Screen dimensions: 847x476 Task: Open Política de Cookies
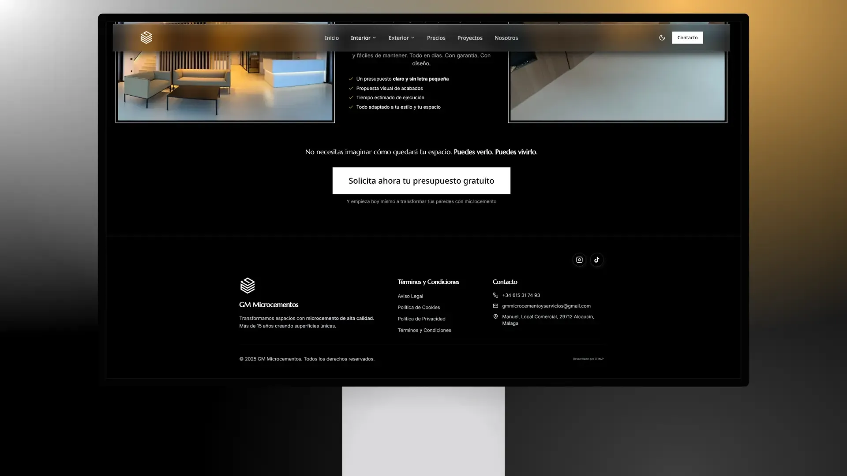[x=418, y=307]
